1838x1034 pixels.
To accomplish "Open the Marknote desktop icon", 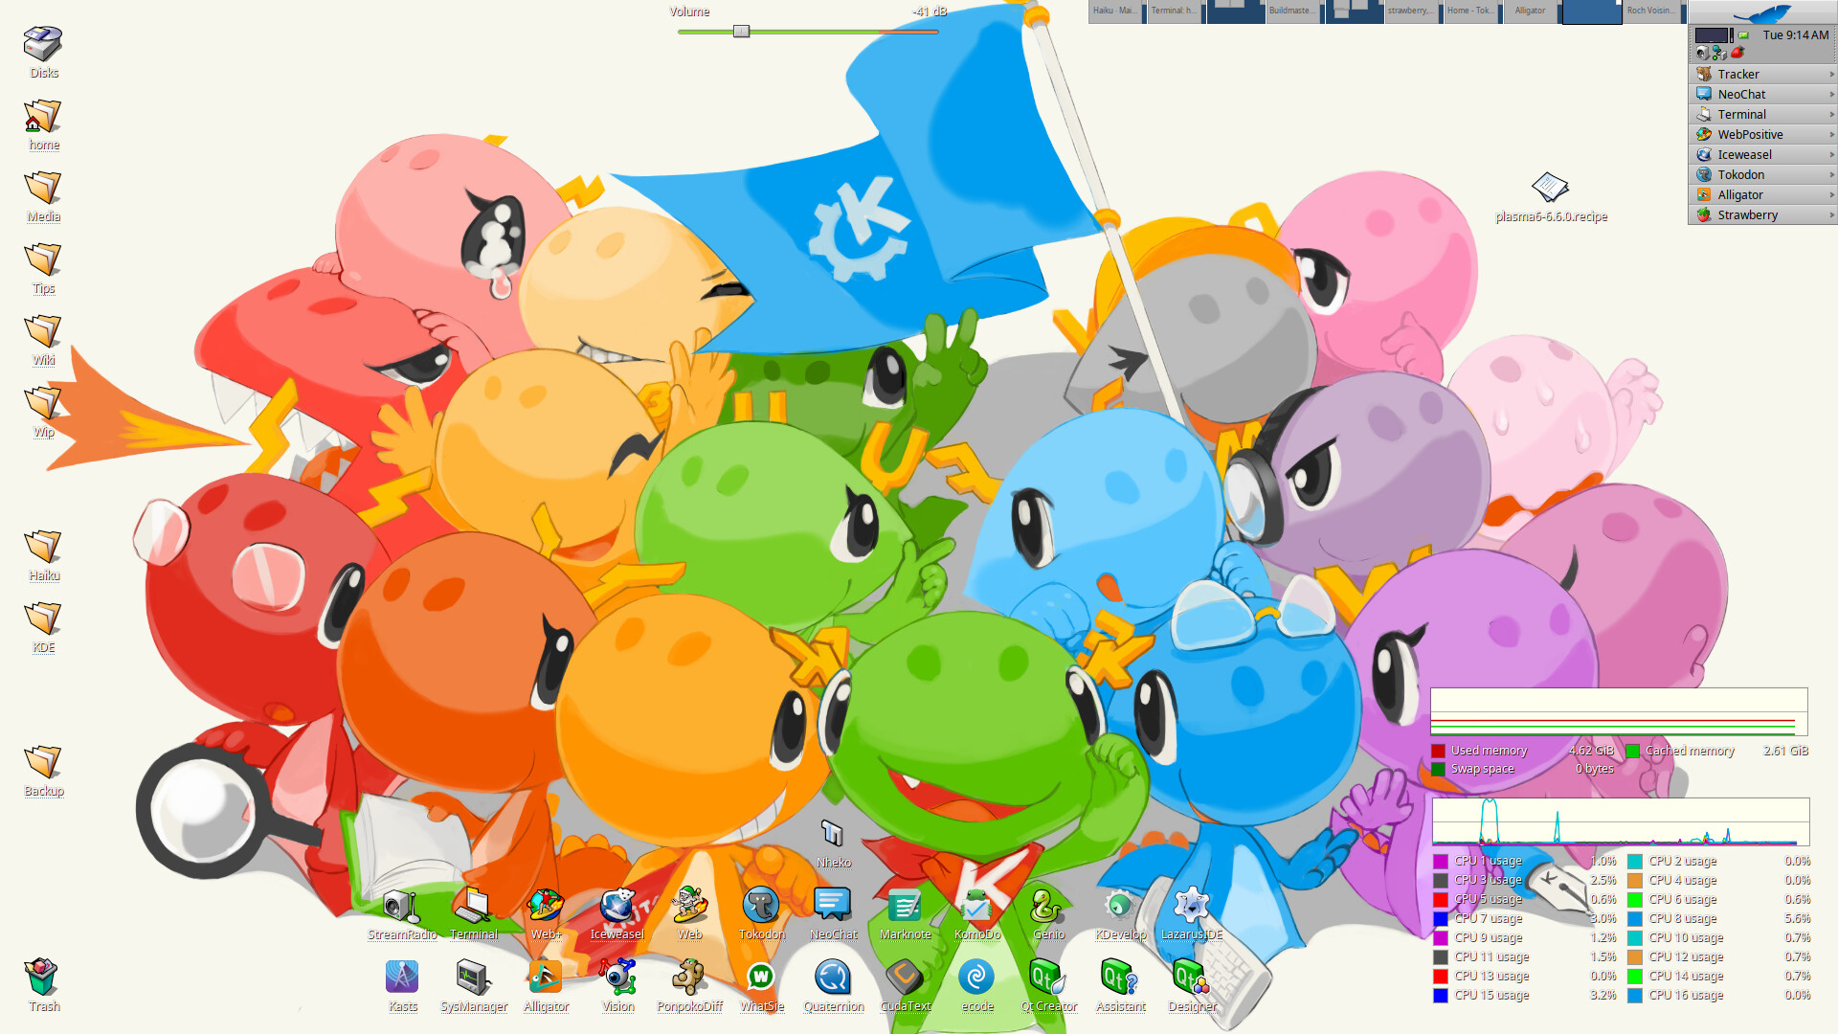I will tap(905, 906).
